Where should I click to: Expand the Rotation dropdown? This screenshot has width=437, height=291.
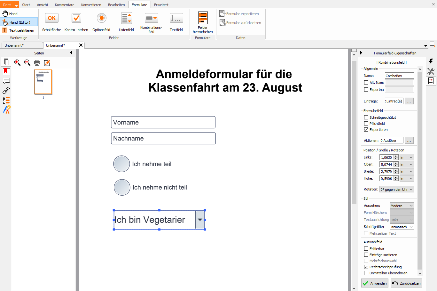(x=396, y=190)
